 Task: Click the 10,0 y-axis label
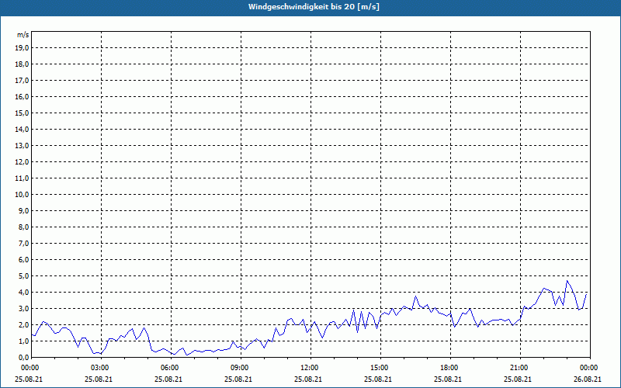(x=22, y=195)
